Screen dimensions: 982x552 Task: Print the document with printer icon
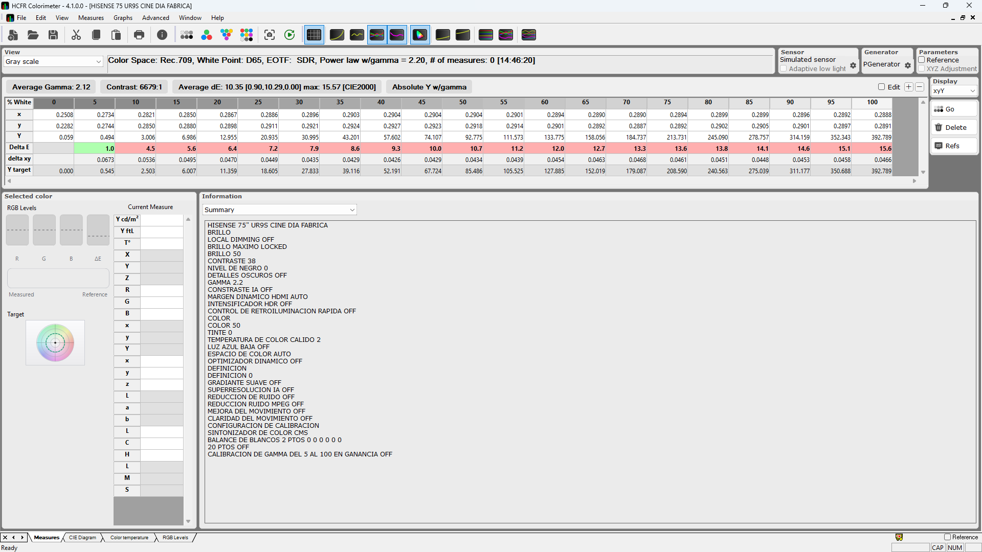click(139, 35)
